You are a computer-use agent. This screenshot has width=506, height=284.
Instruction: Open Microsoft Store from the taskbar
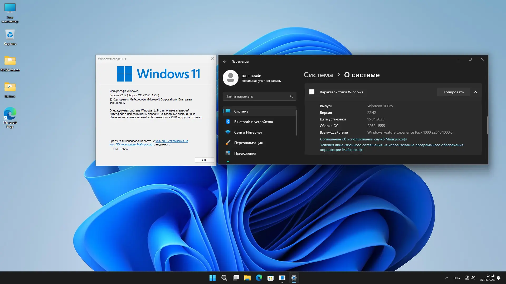(x=270, y=278)
